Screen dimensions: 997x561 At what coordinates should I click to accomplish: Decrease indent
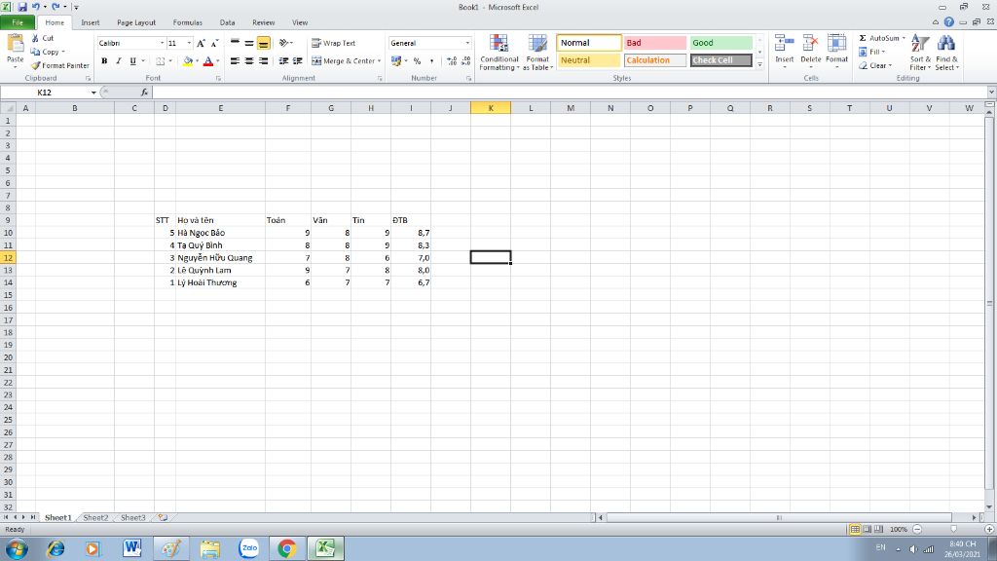283,61
